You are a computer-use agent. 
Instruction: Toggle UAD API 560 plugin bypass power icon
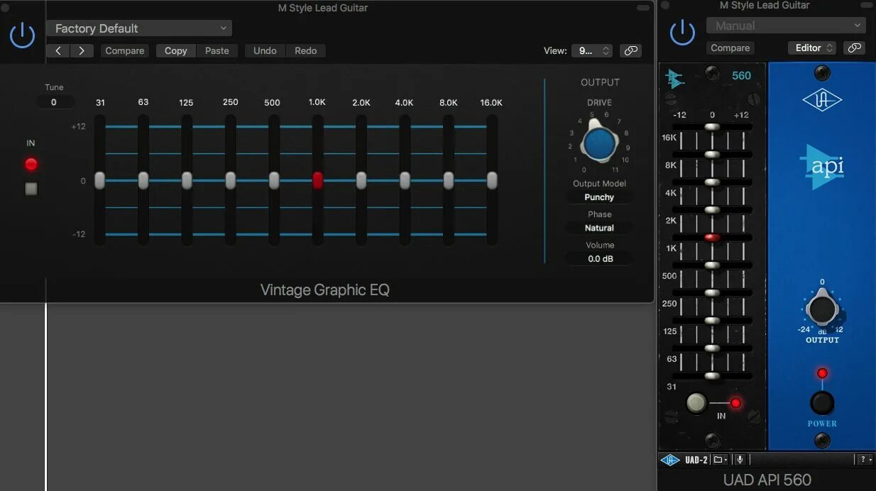pos(682,33)
